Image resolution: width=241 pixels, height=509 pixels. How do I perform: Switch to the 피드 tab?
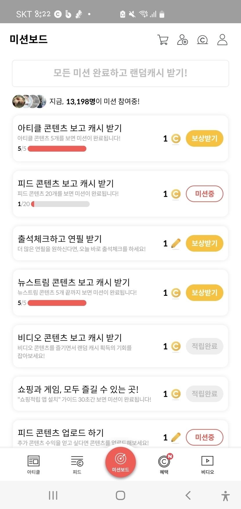pyautogui.click(x=77, y=465)
